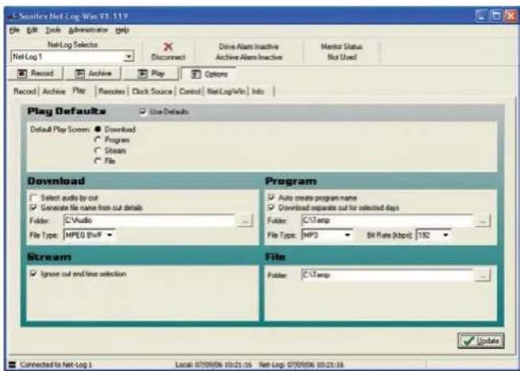Switch to the Record options sub-tab
Image resolution: width=520 pixels, height=371 pixels.
point(25,91)
